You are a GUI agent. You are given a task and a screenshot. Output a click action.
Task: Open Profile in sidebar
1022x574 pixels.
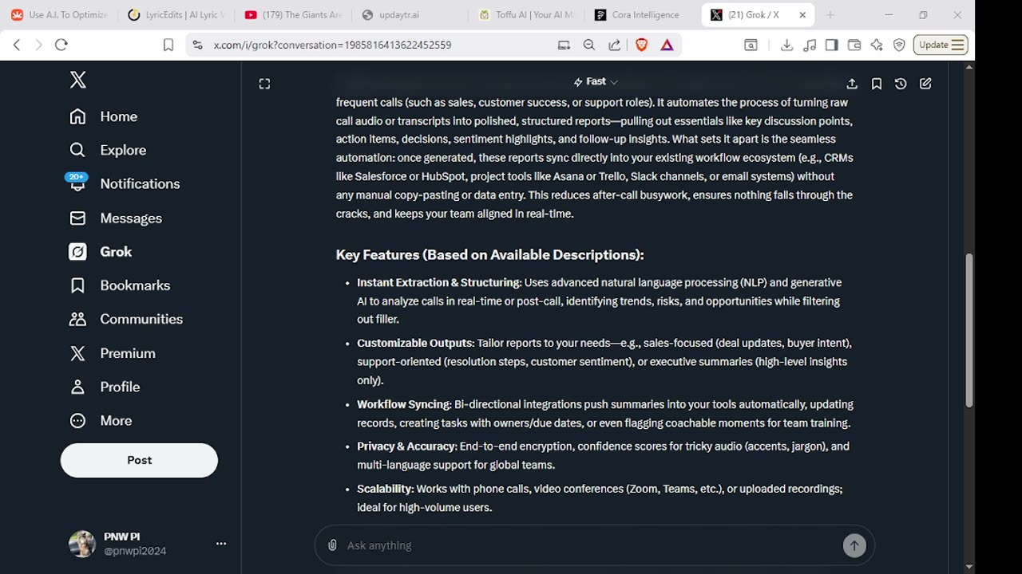[105, 387]
